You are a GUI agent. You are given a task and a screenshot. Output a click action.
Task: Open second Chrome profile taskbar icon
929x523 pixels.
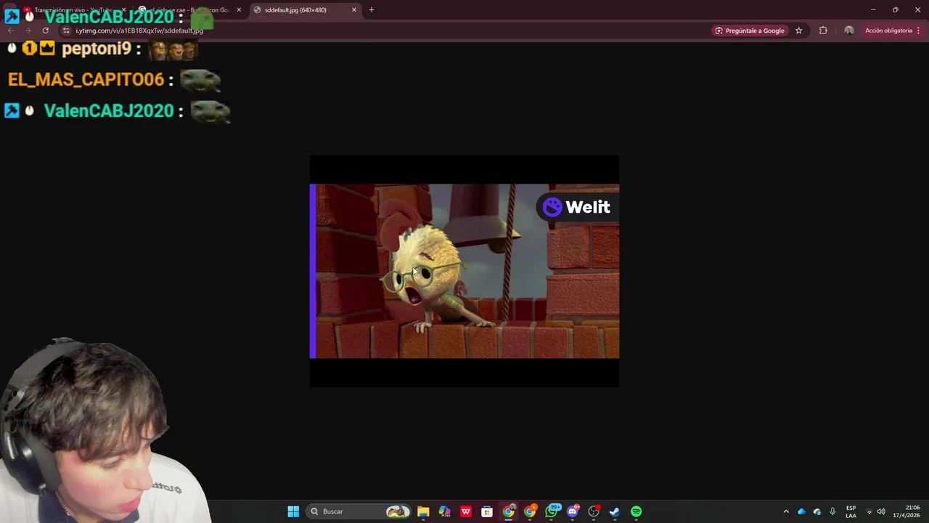point(530,511)
